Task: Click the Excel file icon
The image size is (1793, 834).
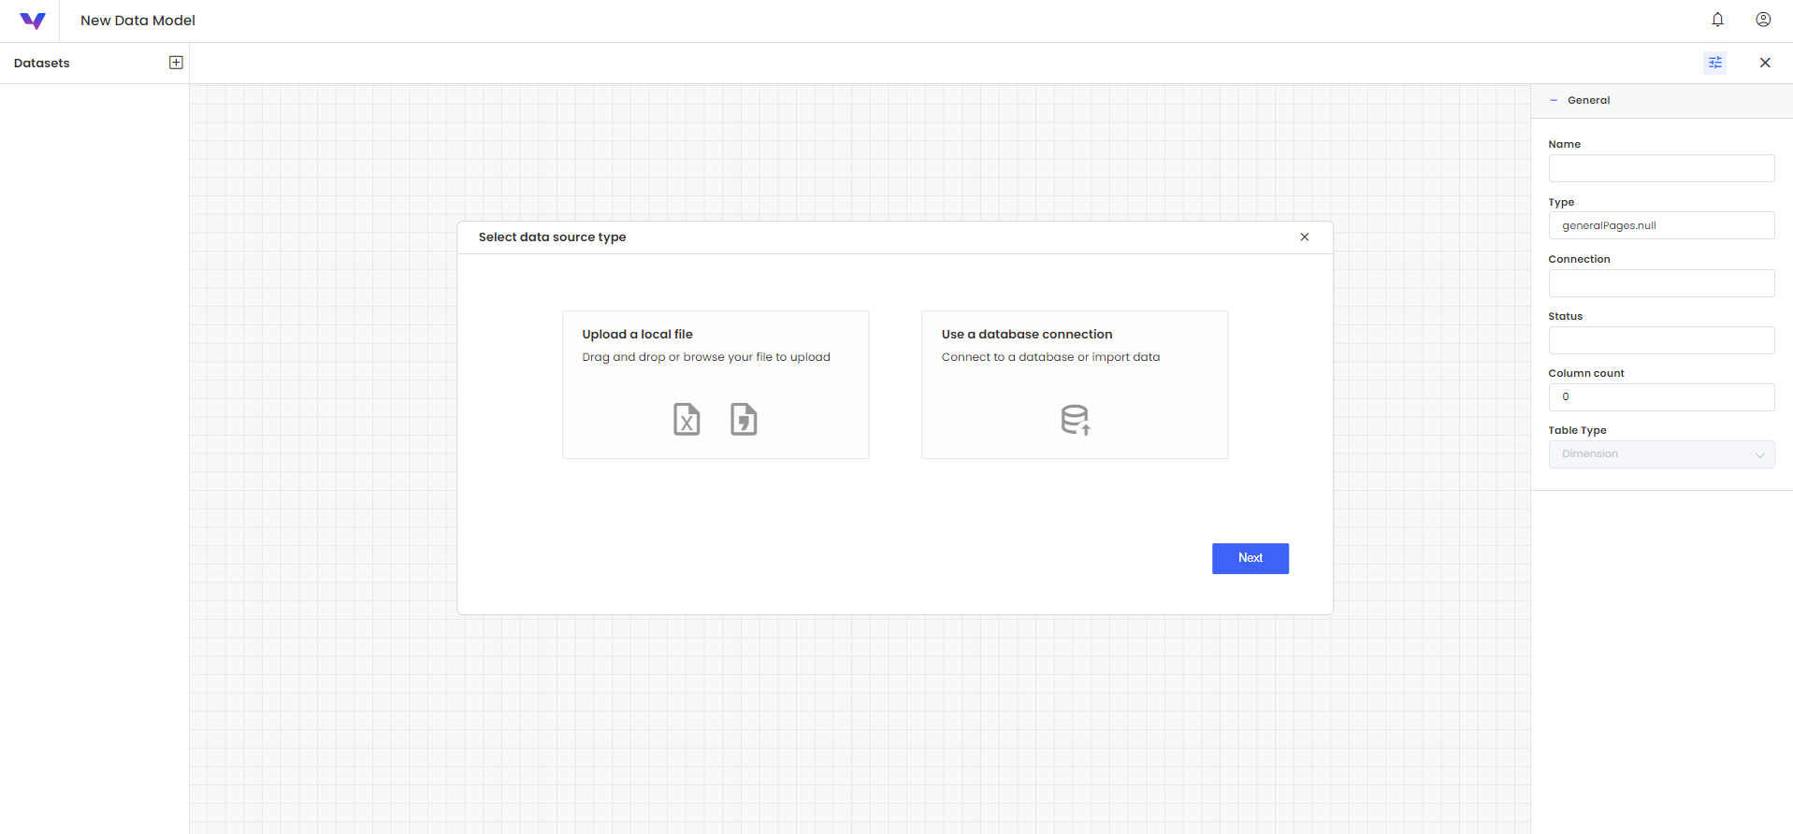Action: (x=687, y=419)
